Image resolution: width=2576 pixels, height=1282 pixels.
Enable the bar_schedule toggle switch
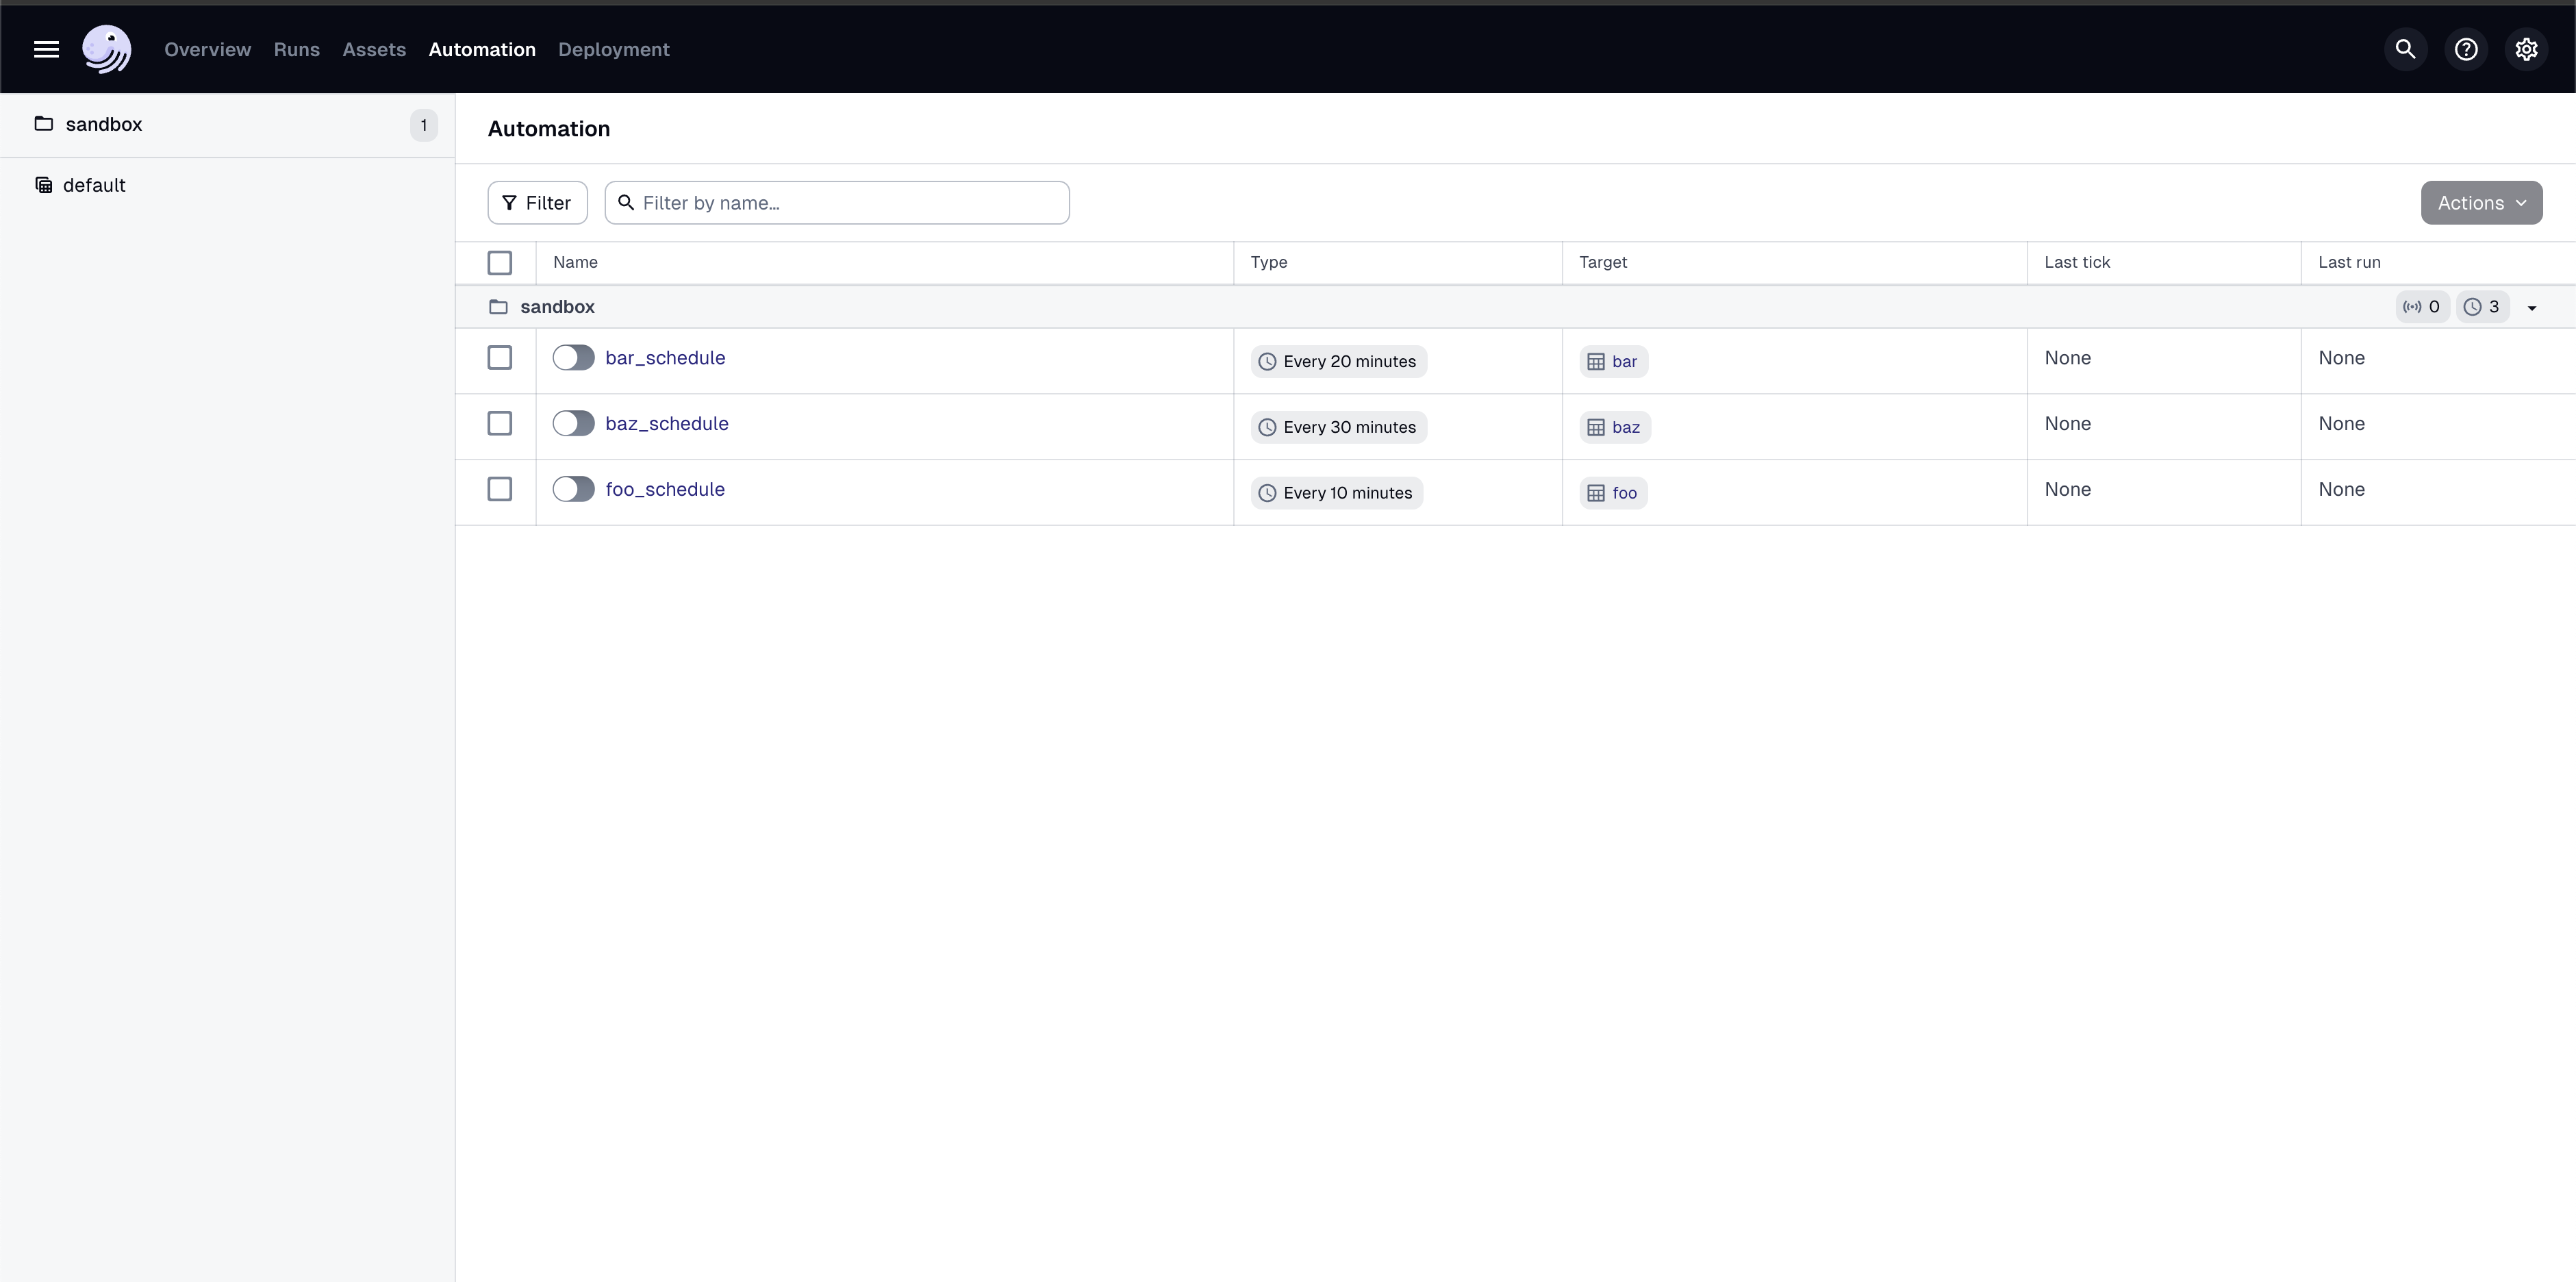click(x=574, y=357)
